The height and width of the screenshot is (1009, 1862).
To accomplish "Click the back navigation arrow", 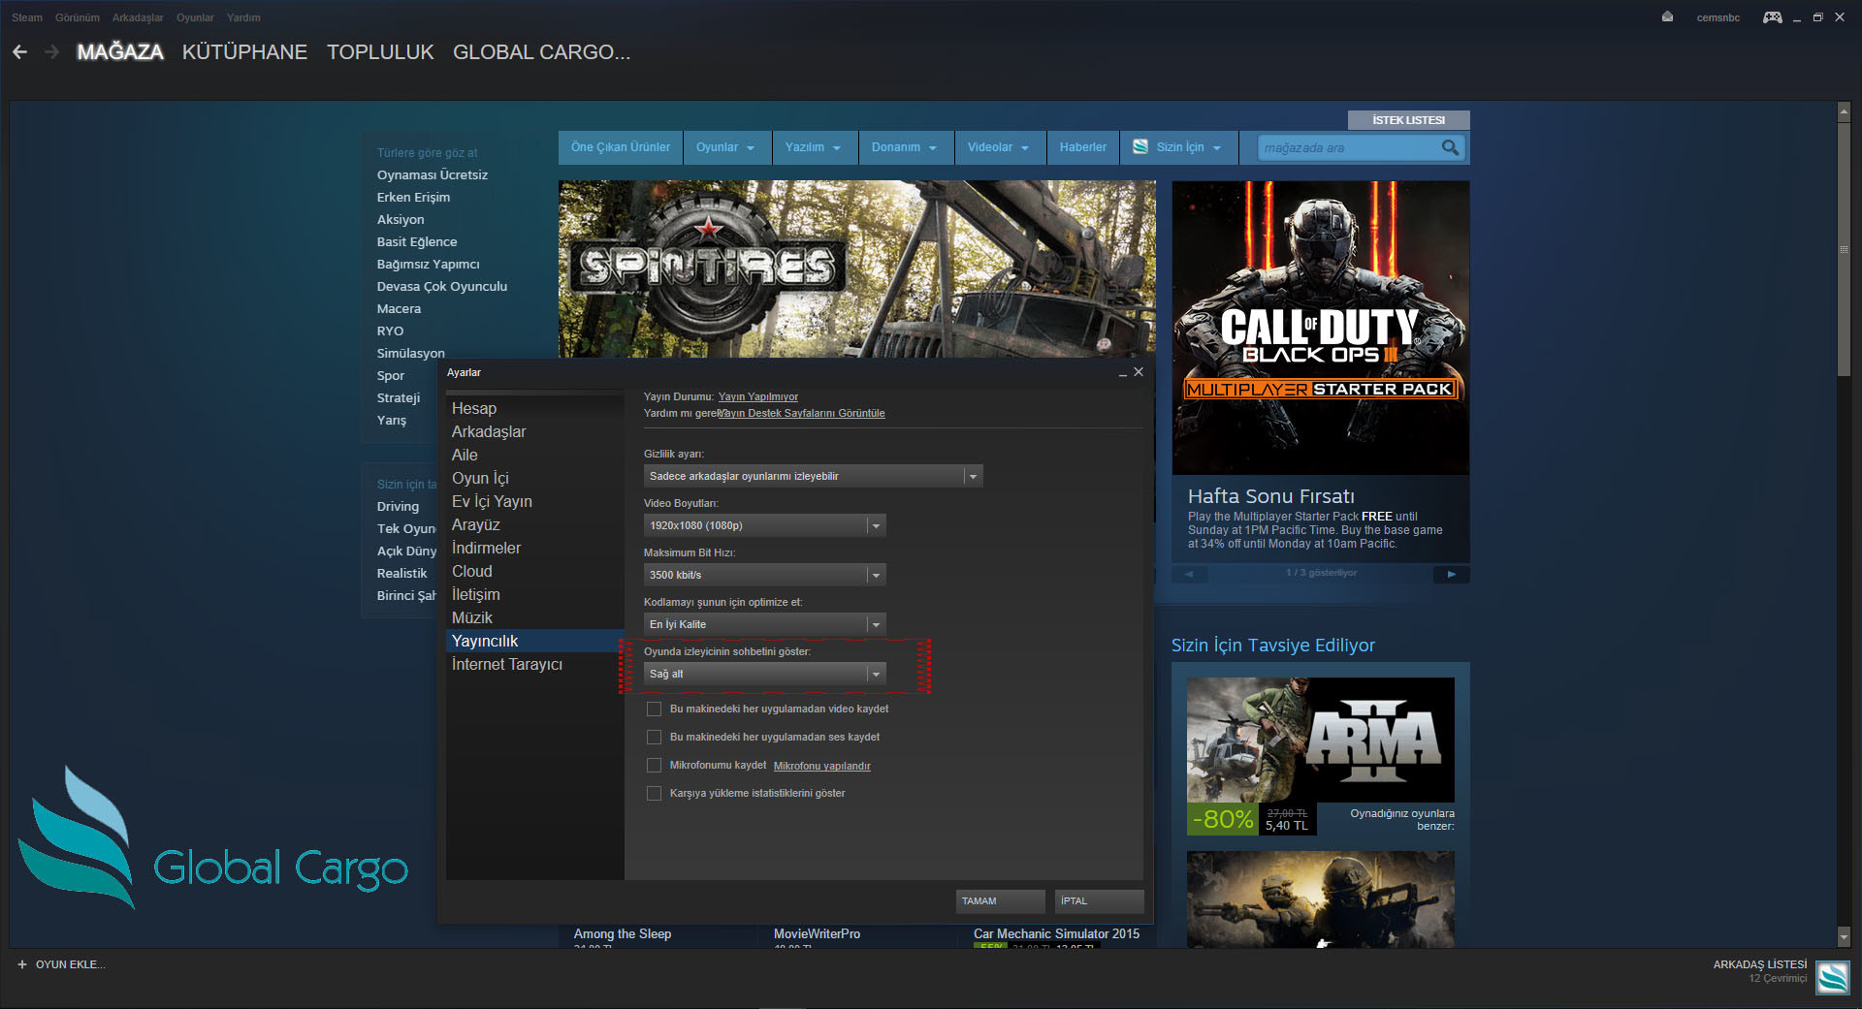I will pyautogui.click(x=19, y=51).
